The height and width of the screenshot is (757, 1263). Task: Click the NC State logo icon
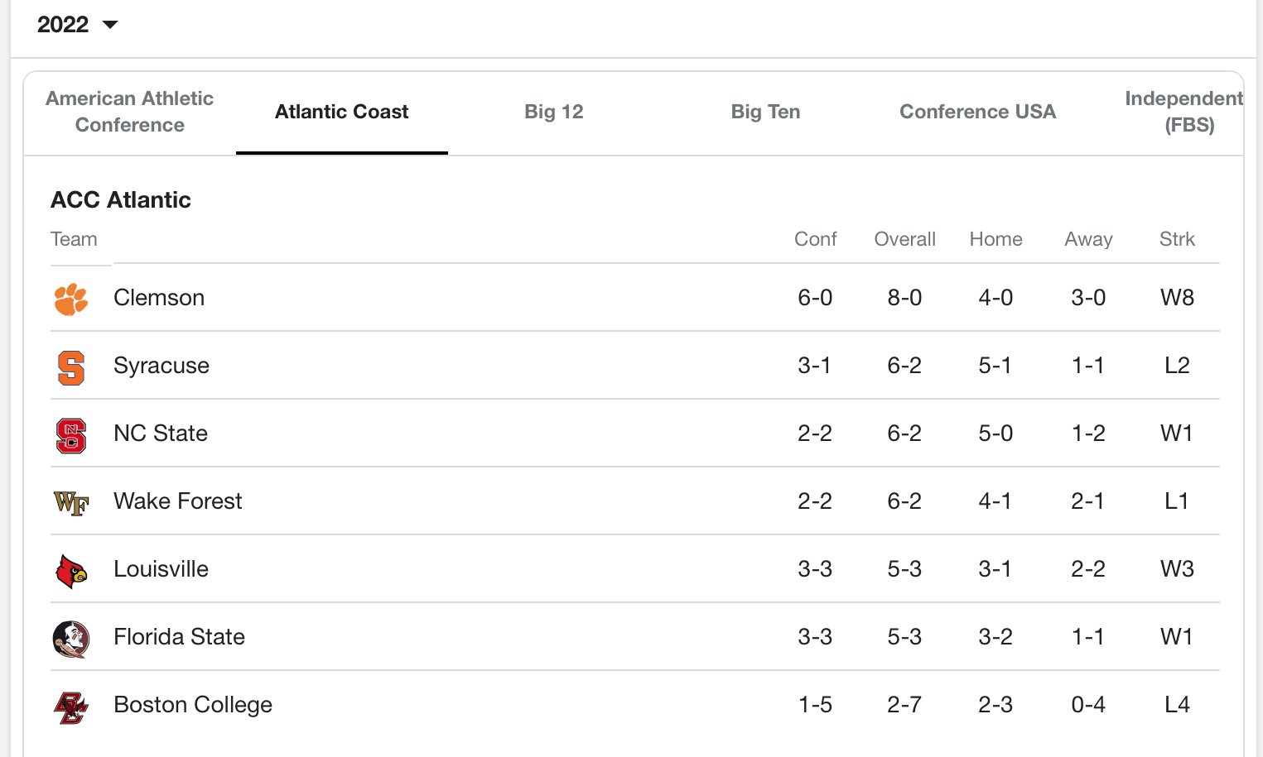71,435
